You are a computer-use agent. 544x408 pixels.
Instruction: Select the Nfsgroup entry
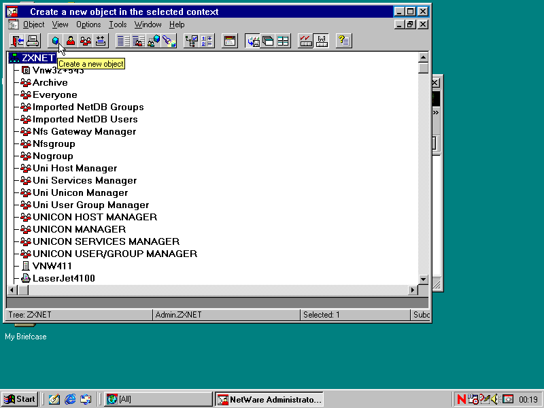pos(48,143)
